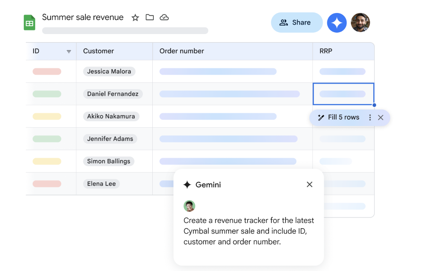Viewport: 427px width, 271px height.
Task: Click the green ID pill for Daniel Fernandez
Action: click(47, 94)
